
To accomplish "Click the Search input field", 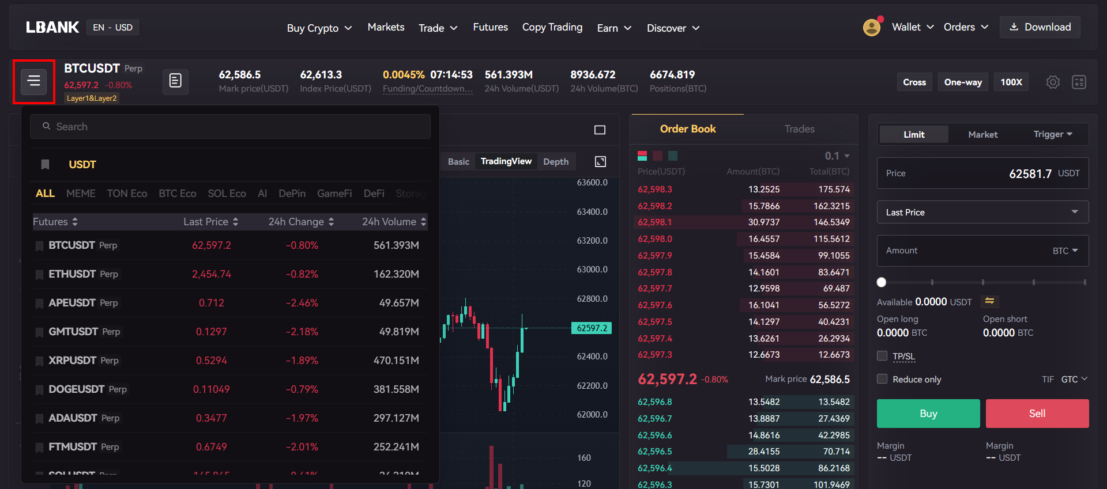I will click(230, 126).
